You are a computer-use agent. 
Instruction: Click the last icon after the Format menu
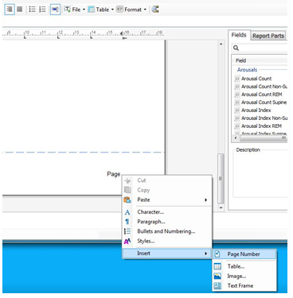155,10
